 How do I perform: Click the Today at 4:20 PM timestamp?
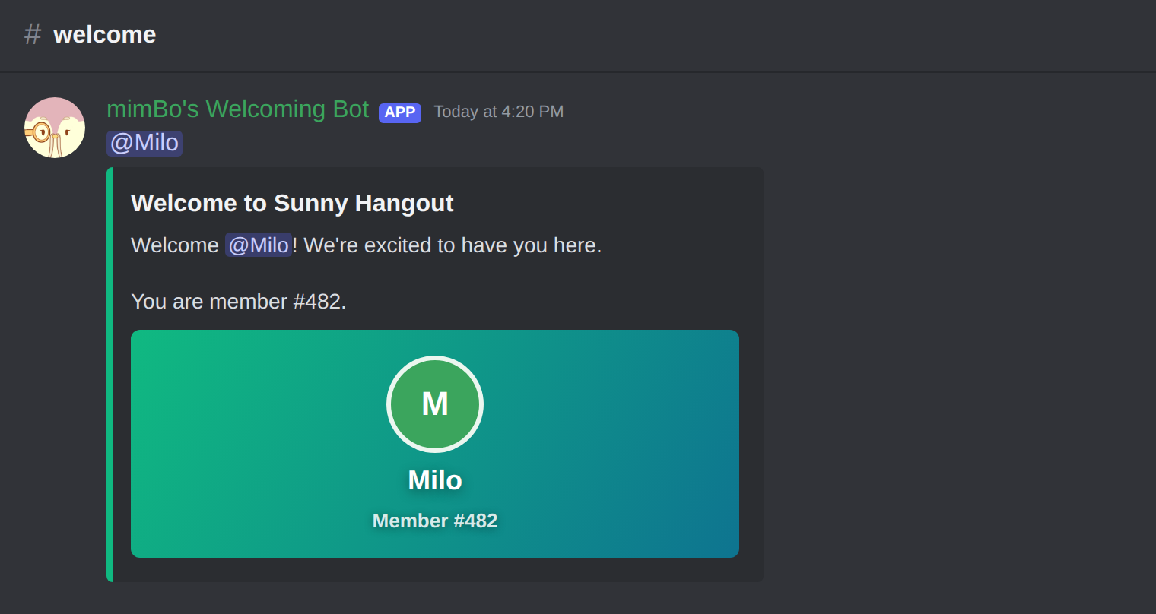(x=499, y=112)
